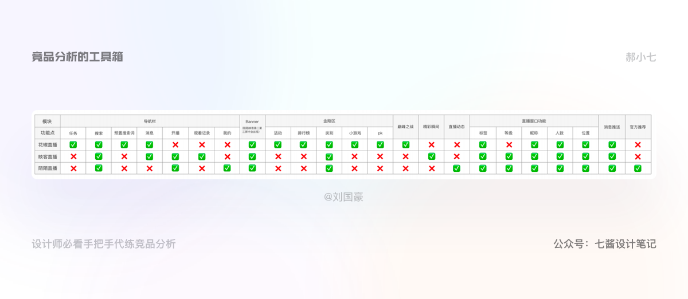Click the 陌陌直播 官方推荐 check mark
Screen dimensions: 688x299
pos(638,168)
